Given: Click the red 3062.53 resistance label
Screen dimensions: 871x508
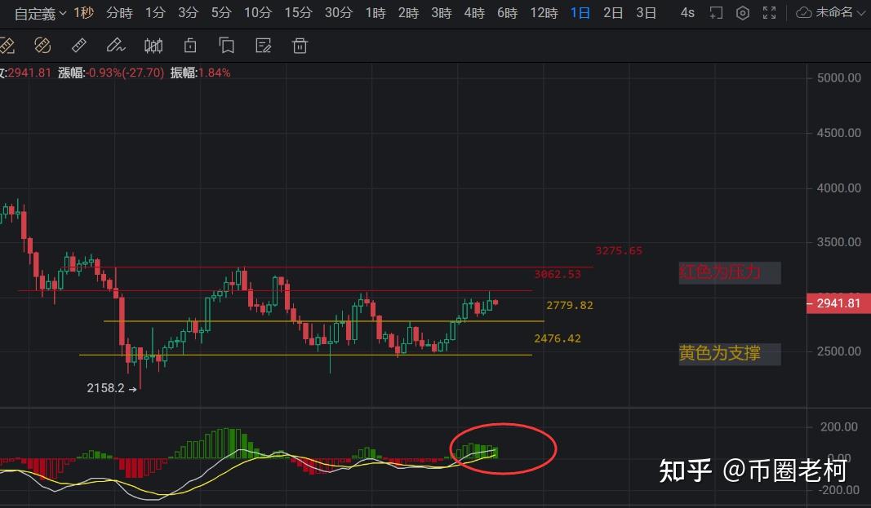Looking at the screenshot, I should [558, 274].
